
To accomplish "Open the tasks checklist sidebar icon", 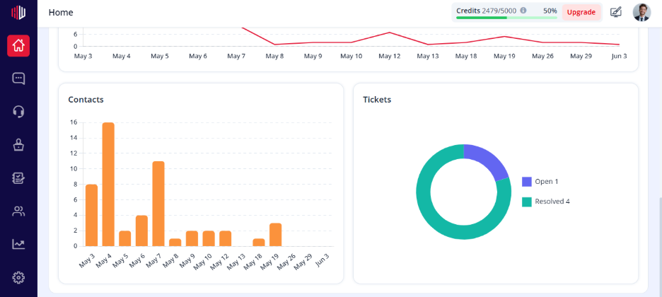I will [18, 178].
